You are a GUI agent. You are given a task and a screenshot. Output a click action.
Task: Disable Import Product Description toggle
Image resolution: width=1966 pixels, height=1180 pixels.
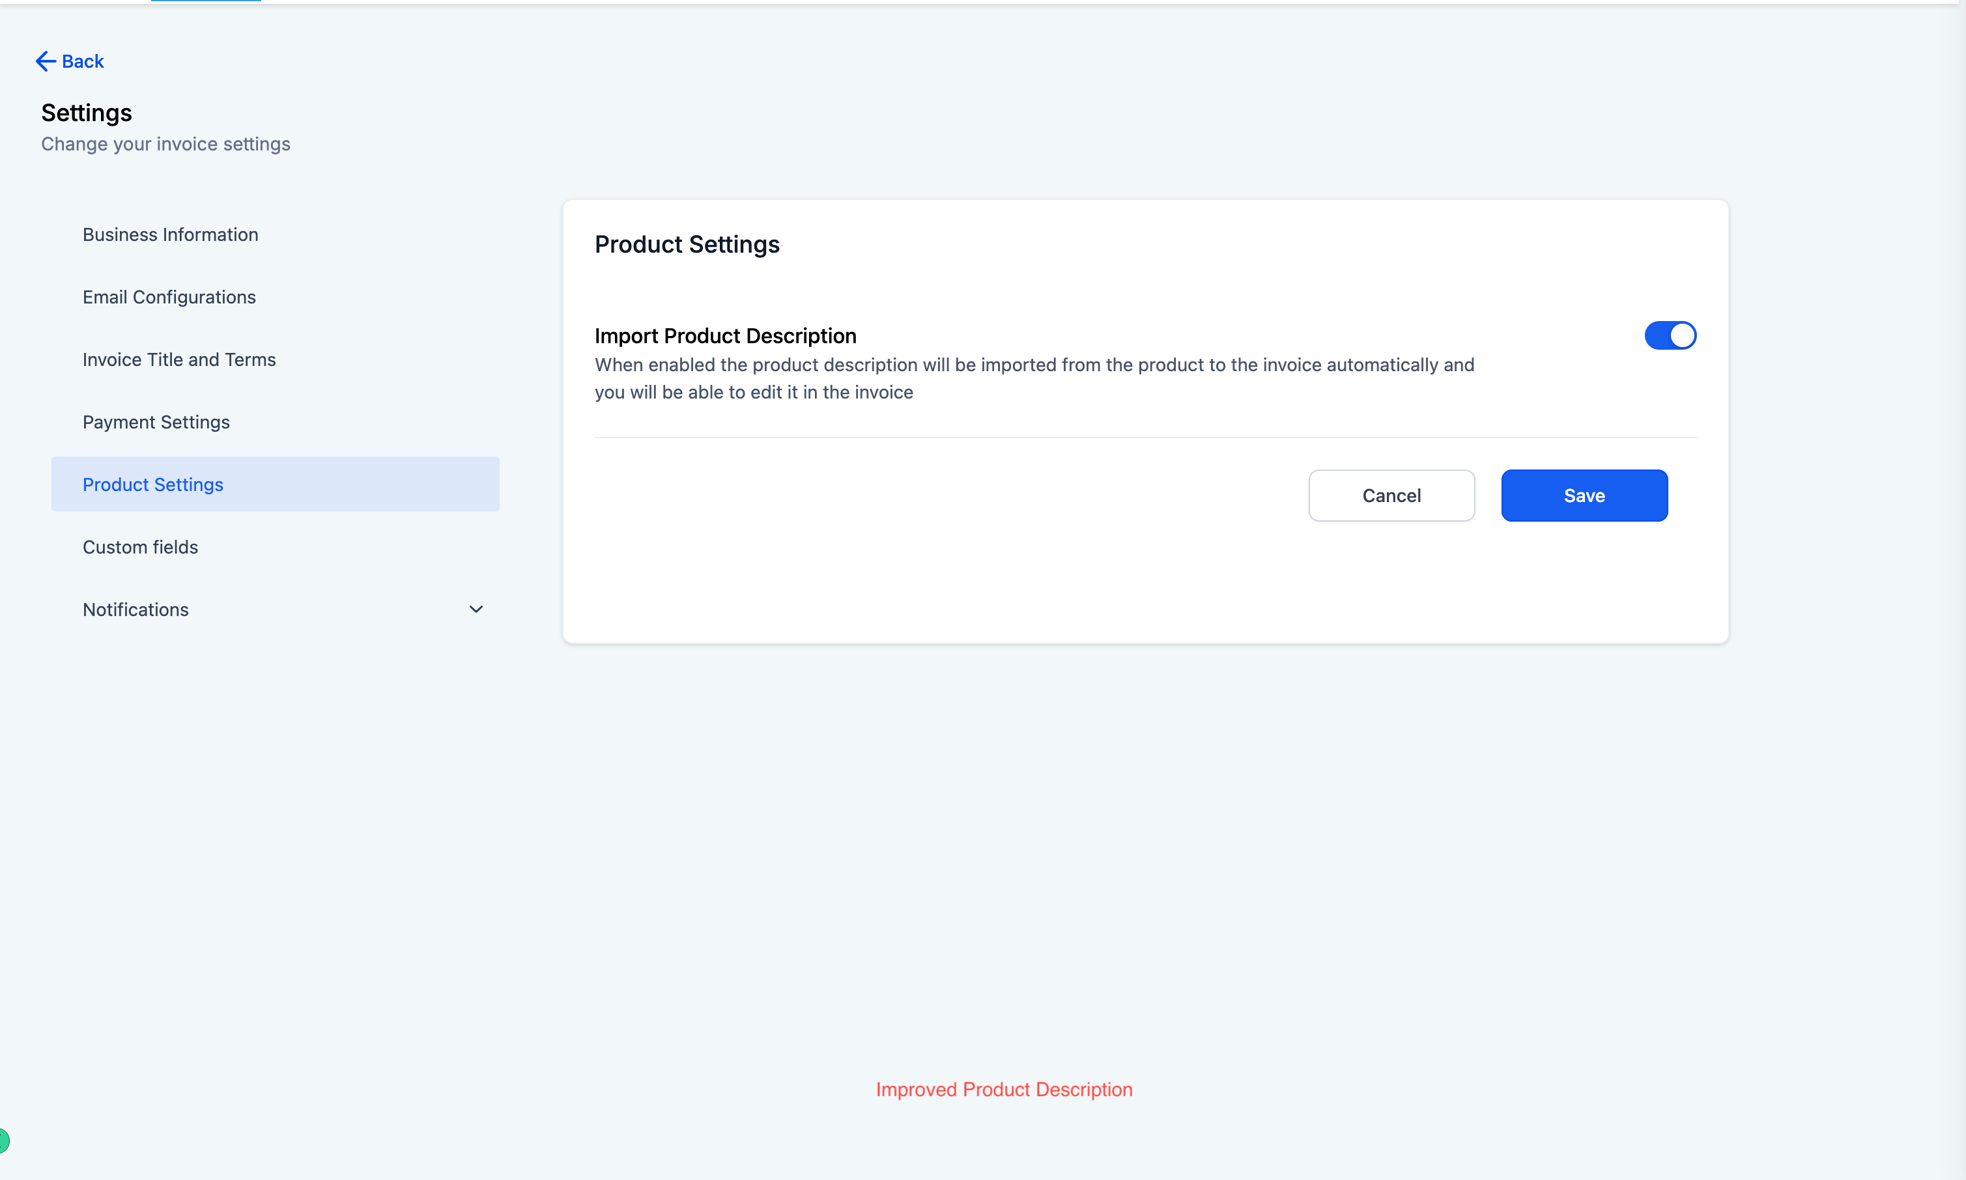tap(1670, 335)
